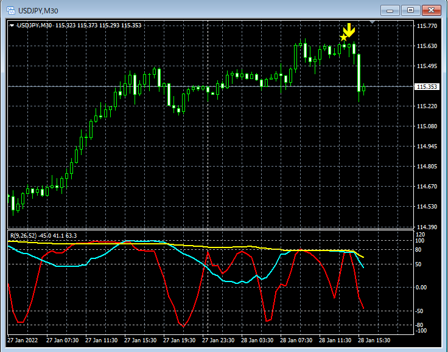Select the USDJPY,M30 OHLC text label
The height and width of the screenshot is (352, 448).
pyautogui.click(x=79, y=26)
